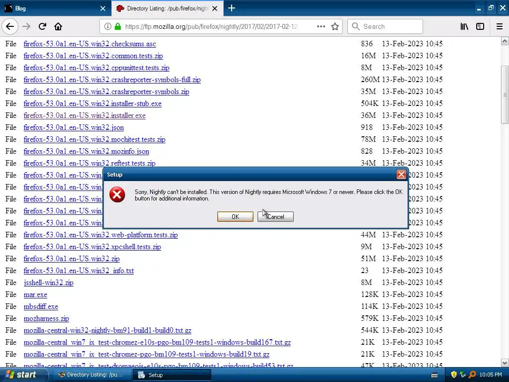Download crashreporter-symbols-full.zip

point(112,80)
